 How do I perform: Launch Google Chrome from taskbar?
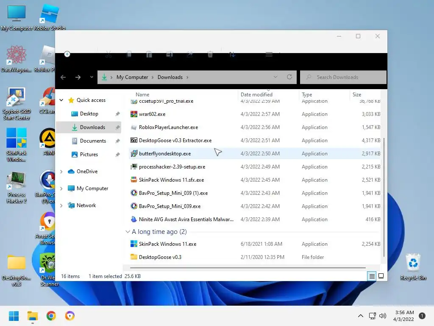click(x=51, y=316)
